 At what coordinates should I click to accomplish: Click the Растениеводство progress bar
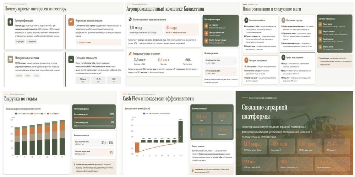click(x=94, y=118)
